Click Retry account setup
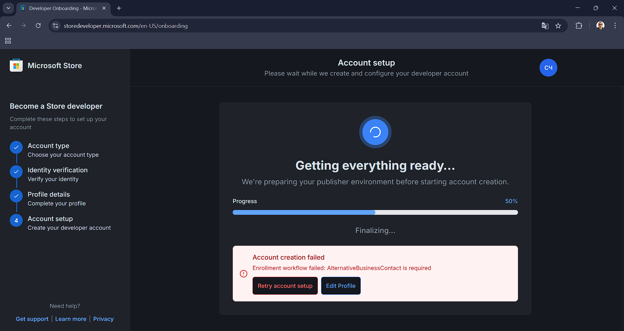This screenshot has height=331, width=624. coord(285,286)
